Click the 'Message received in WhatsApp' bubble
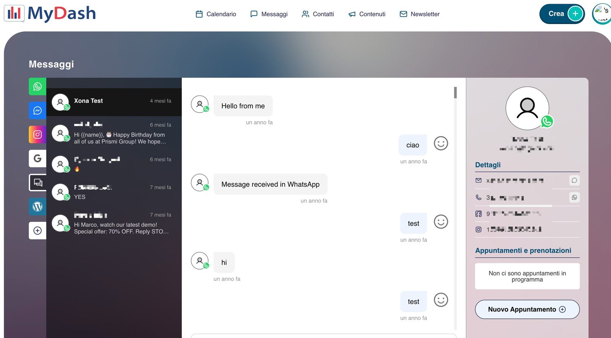 pyautogui.click(x=270, y=184)
